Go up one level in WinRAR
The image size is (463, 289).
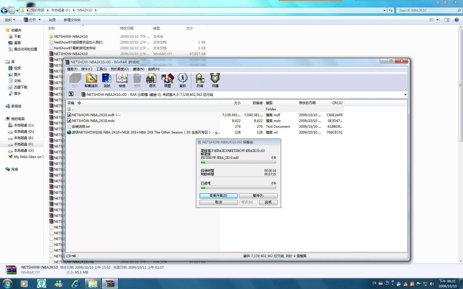pyautogui.click(x=71, y=94)
